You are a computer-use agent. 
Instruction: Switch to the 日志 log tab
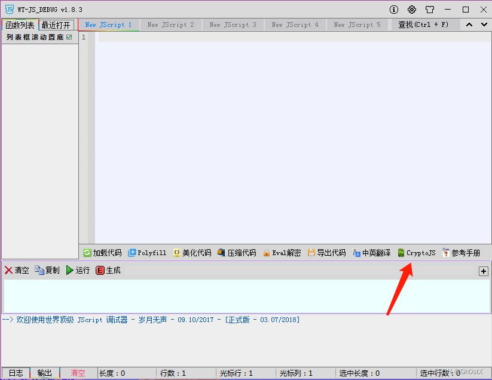point(16,373)
